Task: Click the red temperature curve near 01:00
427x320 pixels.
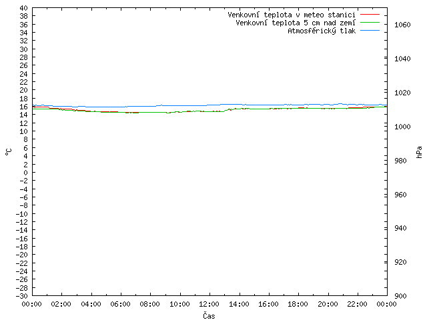Action: tap(47, 107)
